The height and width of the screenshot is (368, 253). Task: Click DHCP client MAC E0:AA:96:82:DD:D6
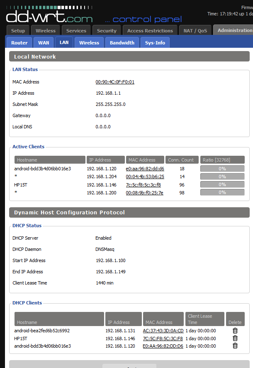(x=163, y=346)
